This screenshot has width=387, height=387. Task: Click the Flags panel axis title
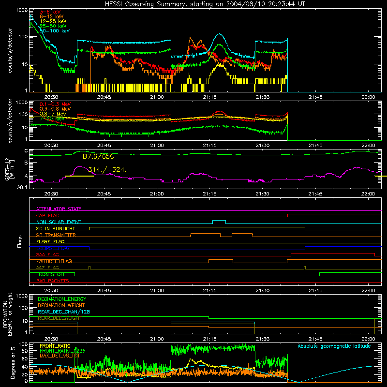pyautogui.click(x=20, y=241)
